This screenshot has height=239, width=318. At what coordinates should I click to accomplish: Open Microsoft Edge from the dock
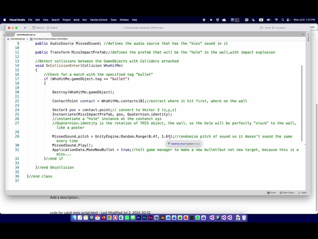click(121, 218)
